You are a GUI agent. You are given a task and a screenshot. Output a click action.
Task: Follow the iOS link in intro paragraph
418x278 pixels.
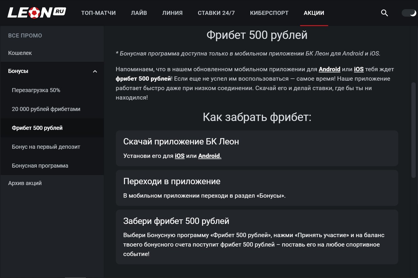pos(359,69)
